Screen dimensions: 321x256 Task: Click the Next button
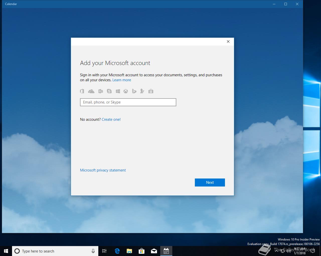coord(210,182)
